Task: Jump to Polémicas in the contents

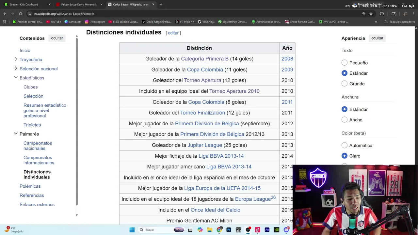Action: (x=30, y=186)
